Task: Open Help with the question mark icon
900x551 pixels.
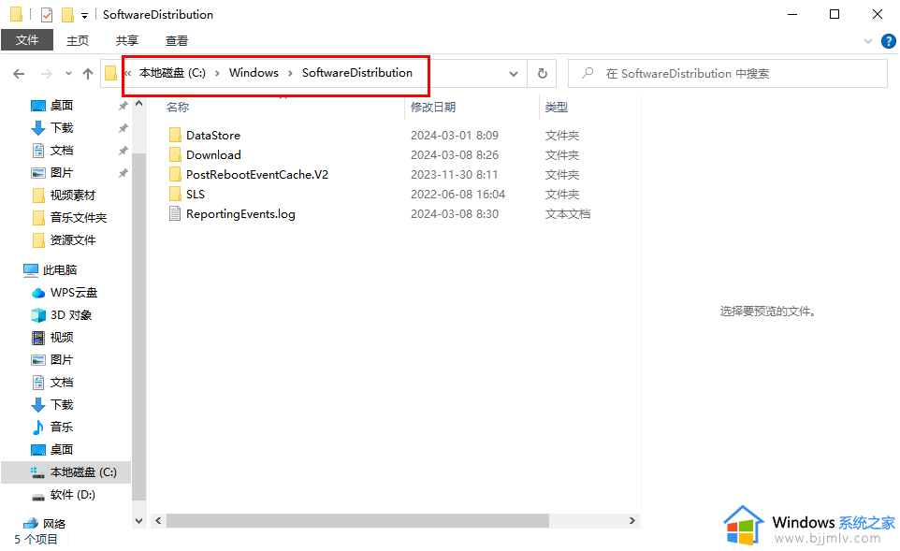Action: pyautogui.click(x=889, y=41)
